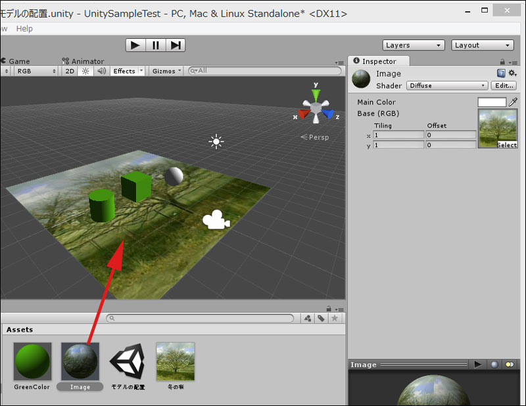Select the GreenColor material asset
526x406 pixels.
pyautogui.click(x=32, y=366)
